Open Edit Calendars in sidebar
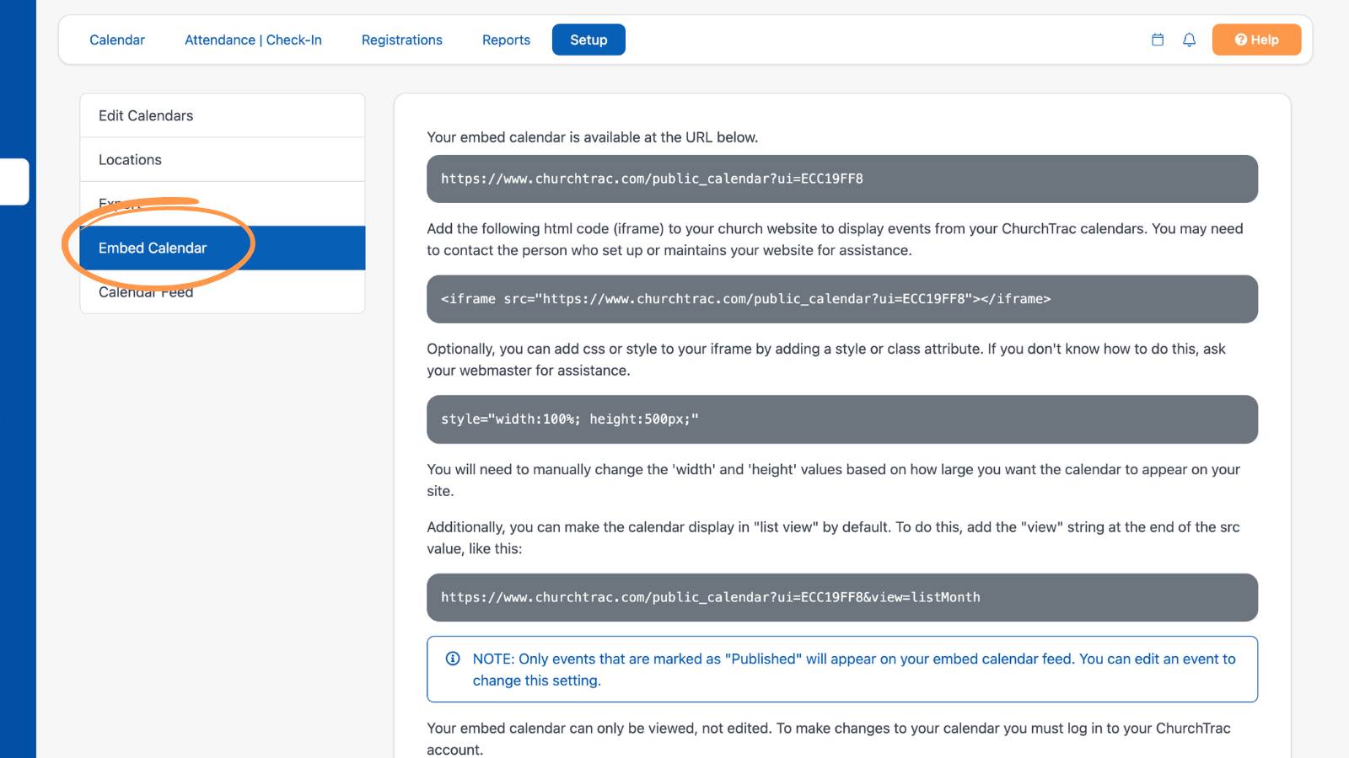1349x758 pixels. pyautogui.click(x=223, y=115)
